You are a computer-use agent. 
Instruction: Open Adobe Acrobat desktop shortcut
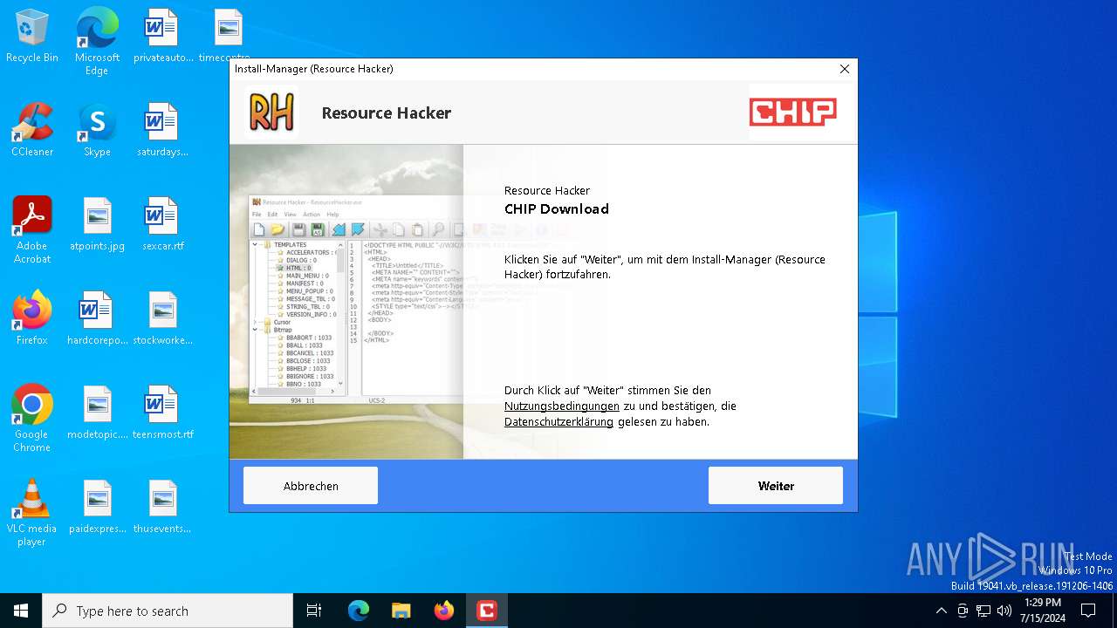tap(32, 230)
